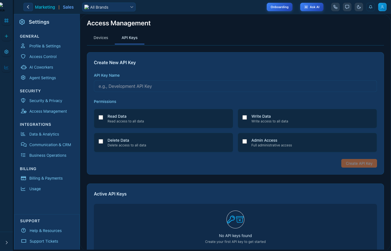The image size is (391, 251).
Task: Click the Support Tickets ticket icon
Action: [x=24, y=241]
